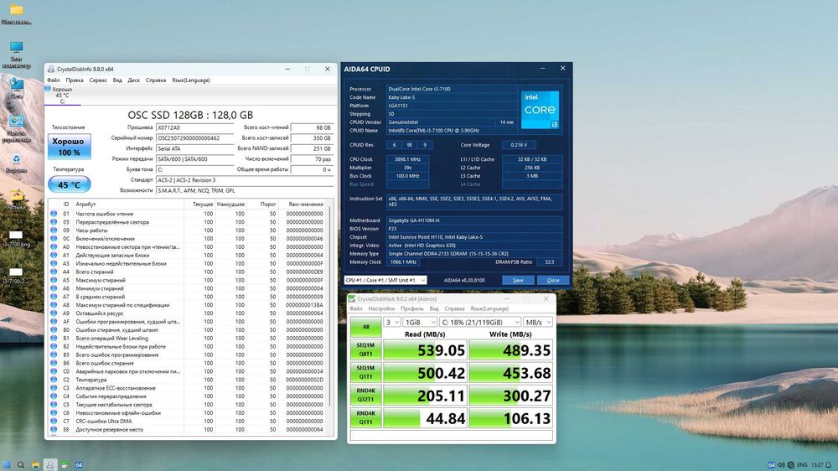Image resolution: width=838 pixels, height=471 pixels.
Task: Click the Raw-значения column header
Action: [x=306, y=204]
